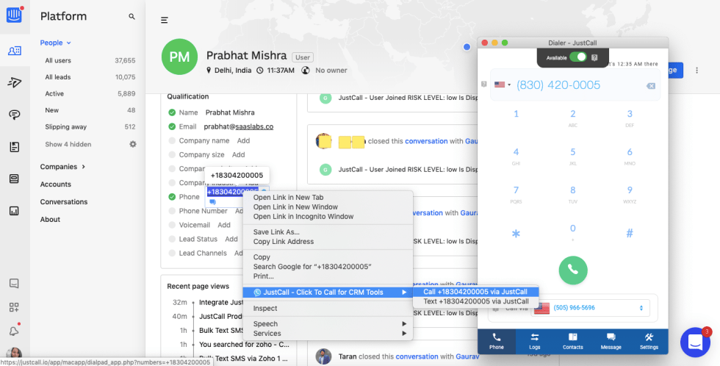Expand the People dropdown in sidebar
Viewport: 720px width, 366px height.
coord(56,43)
